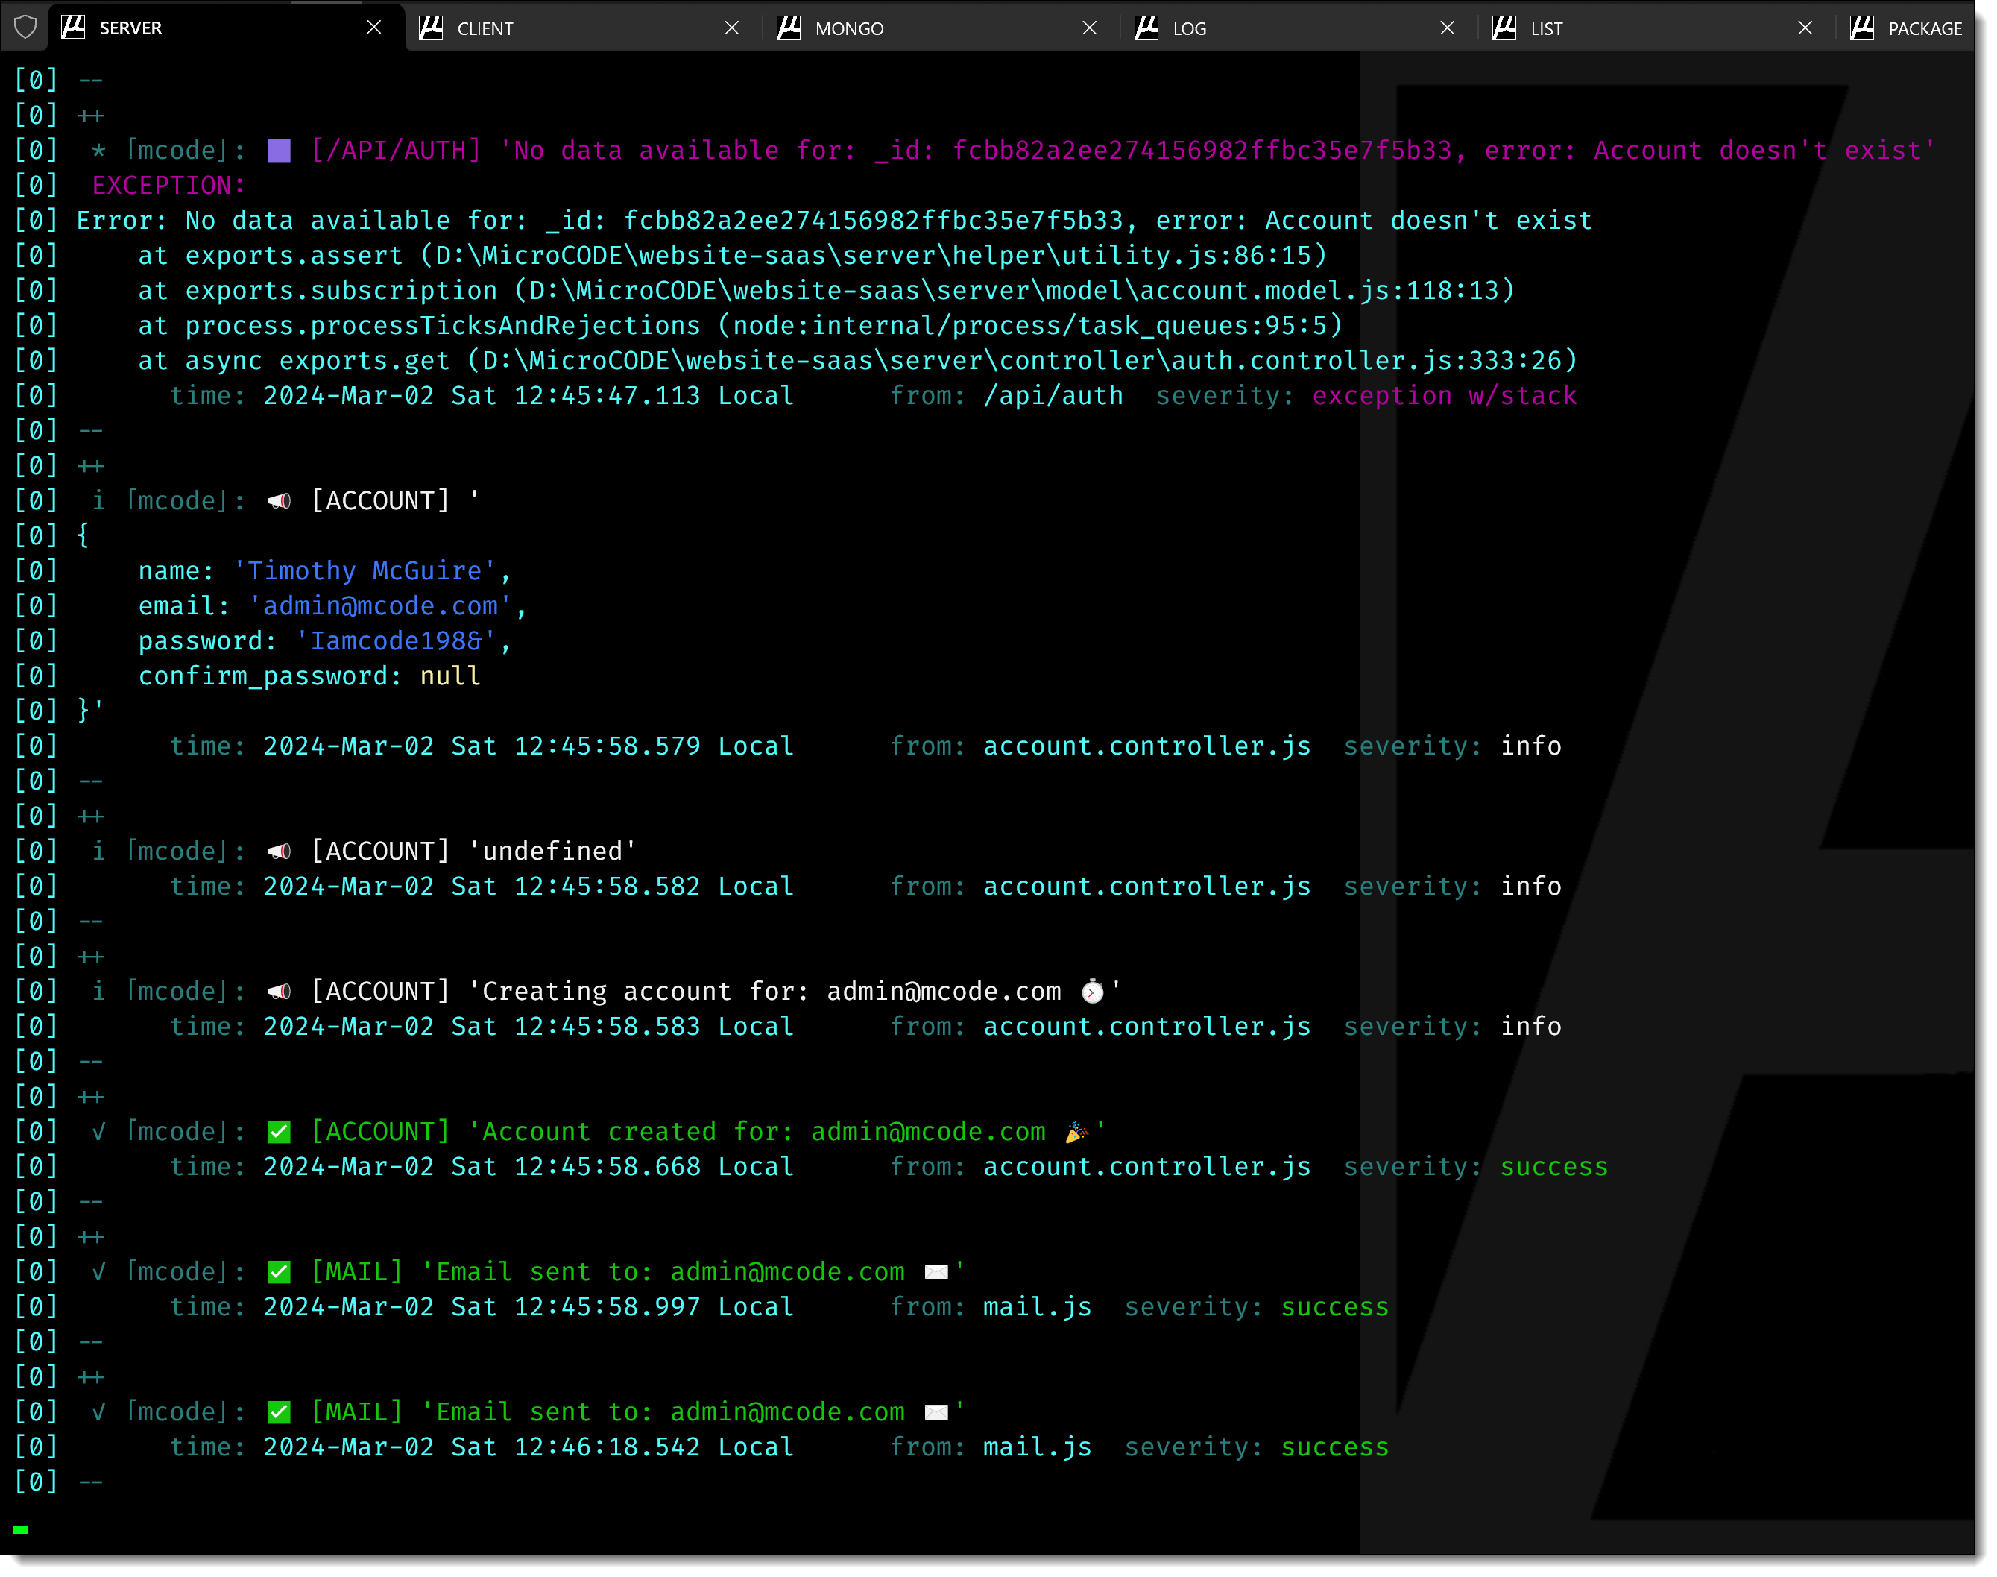1997x1577 pixels.
Task: Click the admin@mcode.com email value
Action: click(380, 607)
